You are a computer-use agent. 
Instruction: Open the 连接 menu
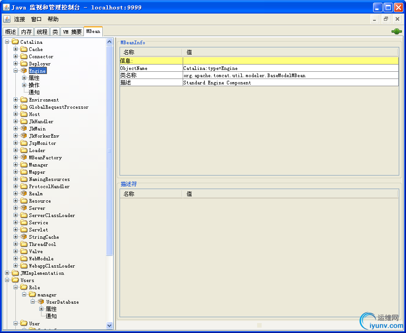20,19
